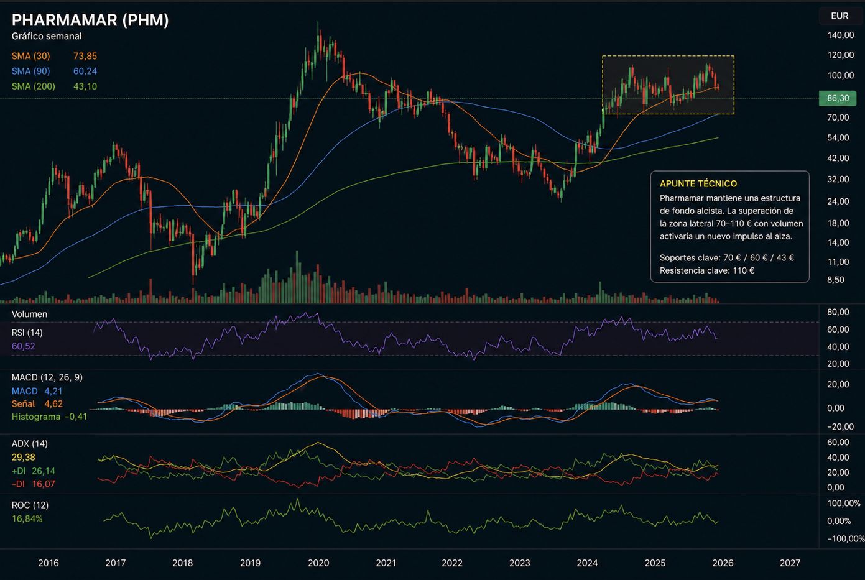Click the 14,00 price axis label

(x=838, y=242)
